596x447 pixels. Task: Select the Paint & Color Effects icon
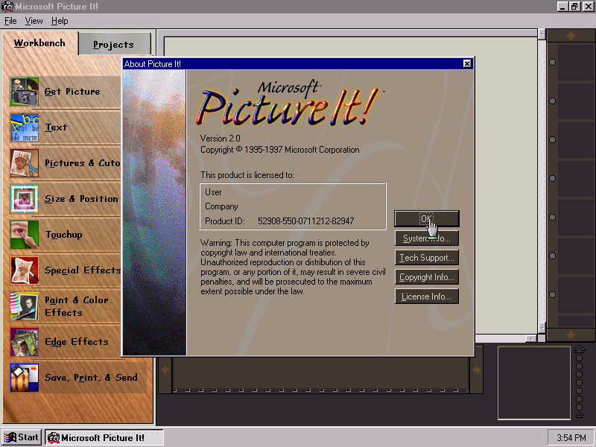pos(25,306)
